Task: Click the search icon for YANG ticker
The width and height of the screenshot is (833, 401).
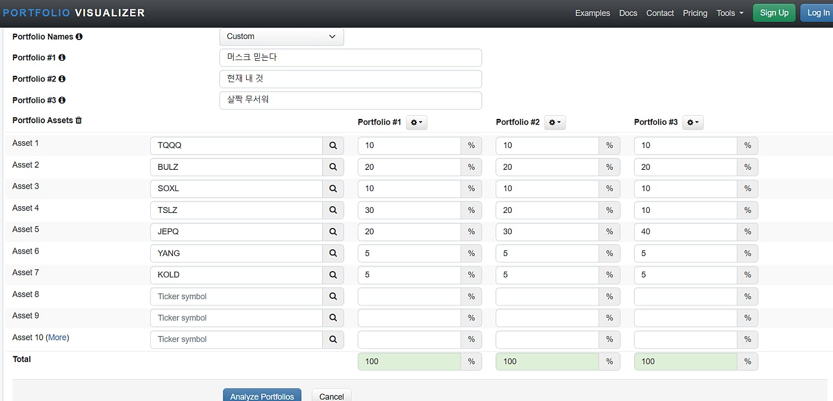Action: (333, 253)
